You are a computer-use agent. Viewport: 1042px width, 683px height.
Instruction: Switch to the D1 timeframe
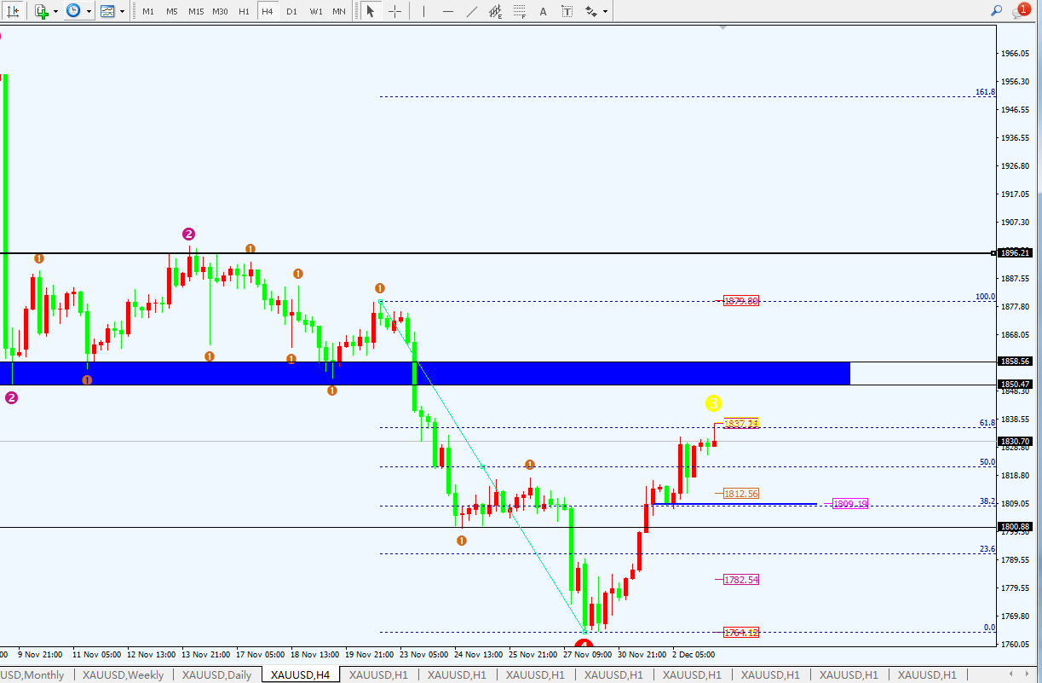(x=291, y=11)
